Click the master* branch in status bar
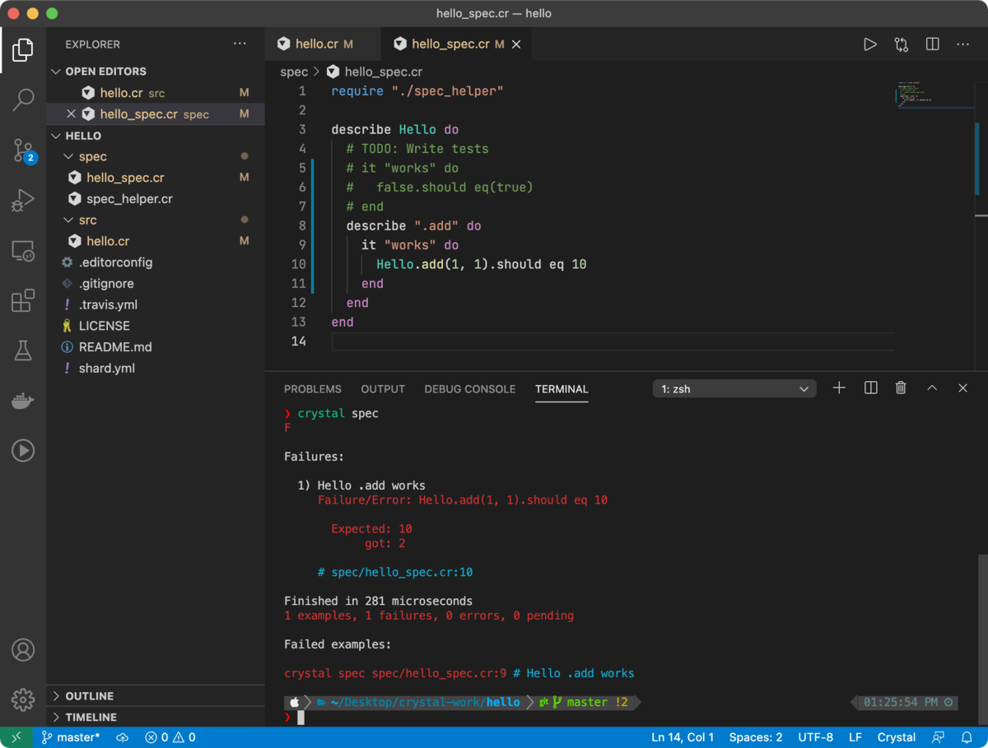The width and height of the screenshot is (988, 748). click(71, 737)
